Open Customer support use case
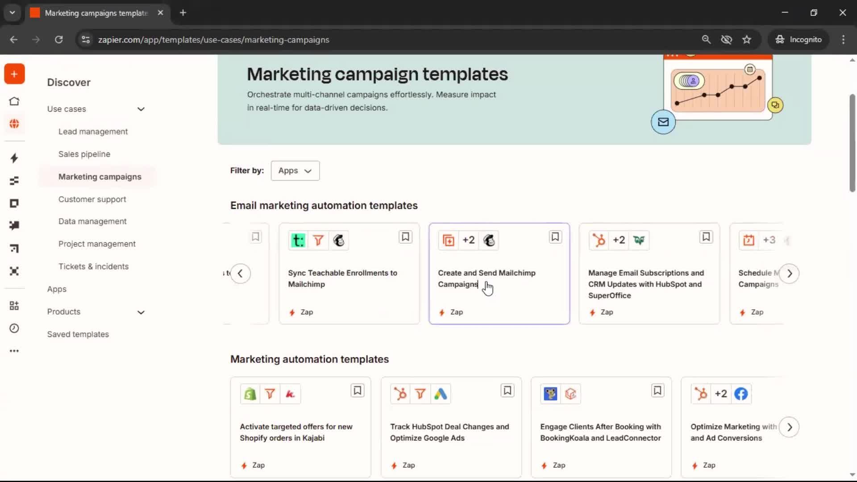This screenshot has width=857, height=482. pos(92,199)
